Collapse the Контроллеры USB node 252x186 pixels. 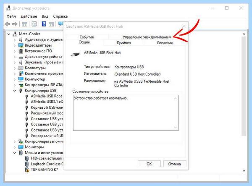[x=15, y=91]
